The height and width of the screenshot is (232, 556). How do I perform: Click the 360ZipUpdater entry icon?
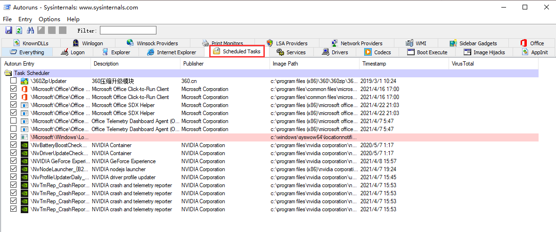pyautogui.click(x=24, y=81)
